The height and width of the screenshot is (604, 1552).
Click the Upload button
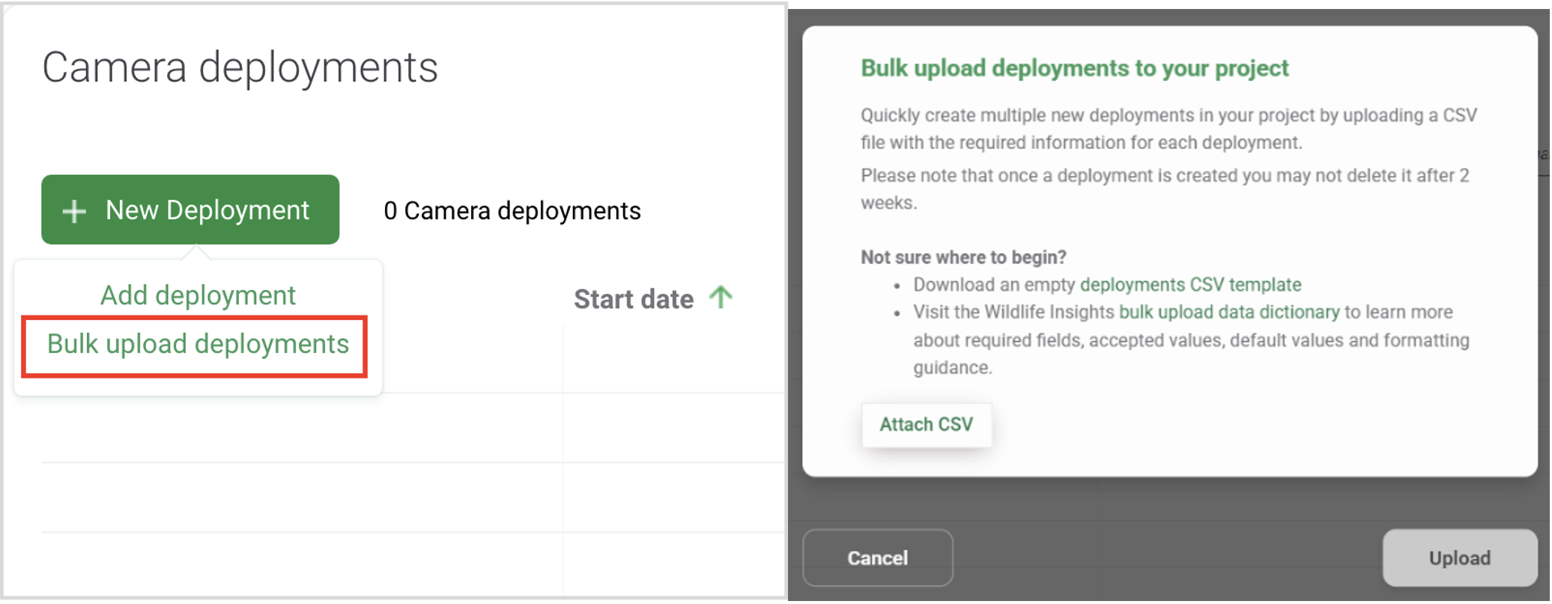[1459, 558]
